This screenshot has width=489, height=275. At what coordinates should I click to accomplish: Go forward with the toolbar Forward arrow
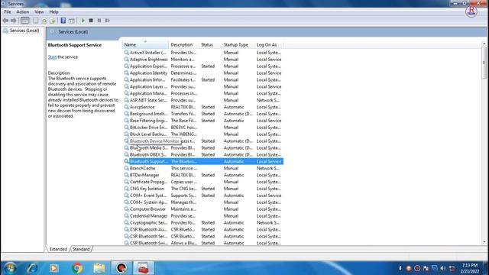tap(14, 21)
